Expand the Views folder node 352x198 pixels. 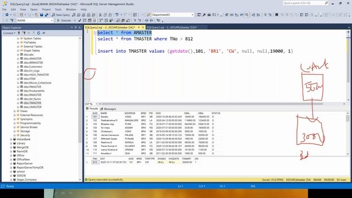click(x=15, y=111)
